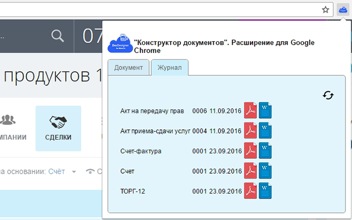This screenshot has width=352, height=220.
Task: Open Word file of Акт на передачу прав
Action: (265, 111)
